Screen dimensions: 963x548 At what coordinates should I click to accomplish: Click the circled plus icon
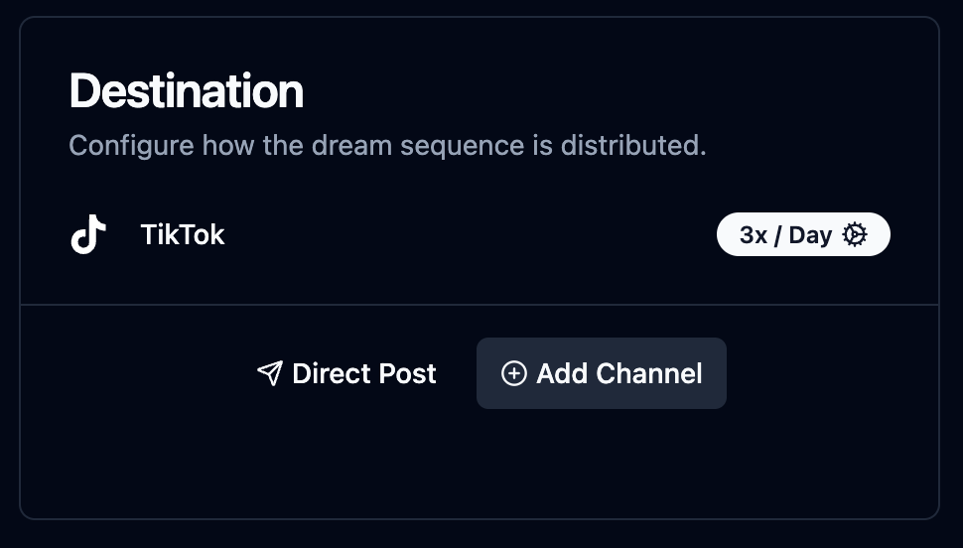(513, 373)
